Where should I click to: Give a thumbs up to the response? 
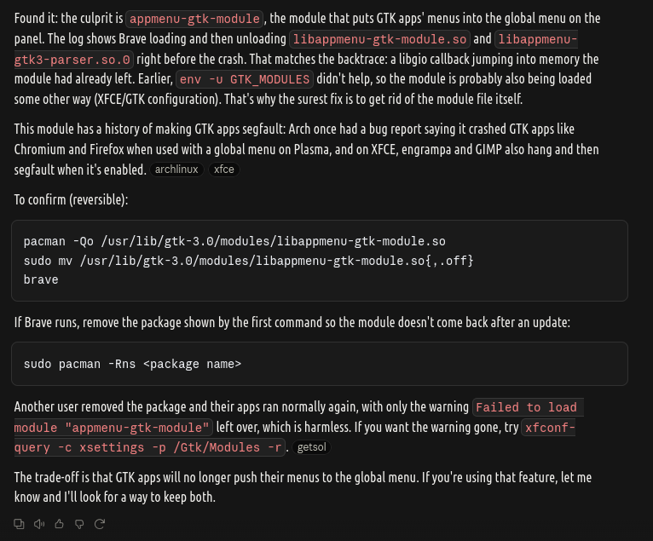[x=59, y=524]
